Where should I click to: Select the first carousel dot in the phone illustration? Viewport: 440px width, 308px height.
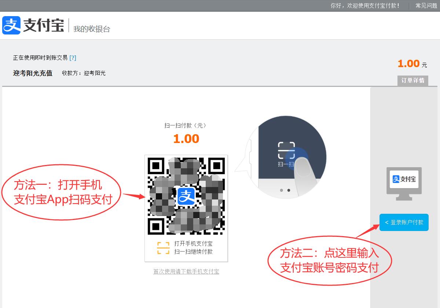coord(281,190)
